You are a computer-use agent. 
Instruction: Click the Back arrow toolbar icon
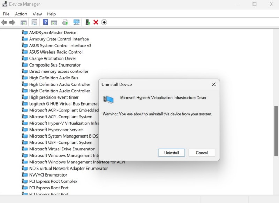(4, 22)
